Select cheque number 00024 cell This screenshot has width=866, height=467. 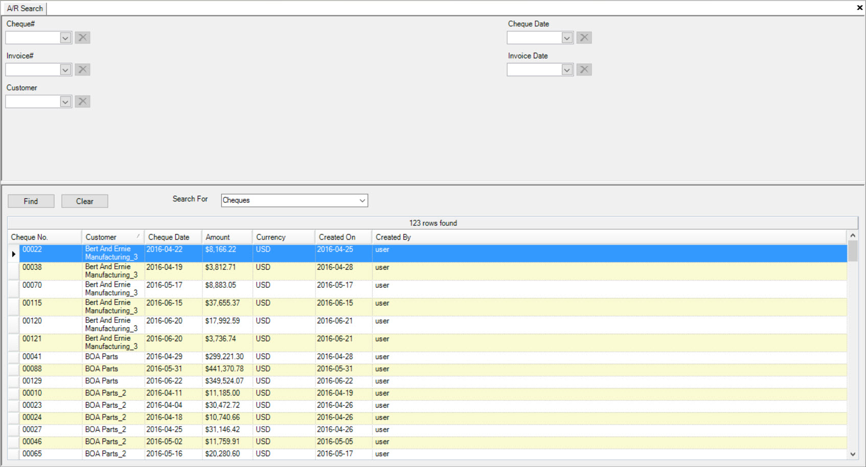[x=51, y=417]
